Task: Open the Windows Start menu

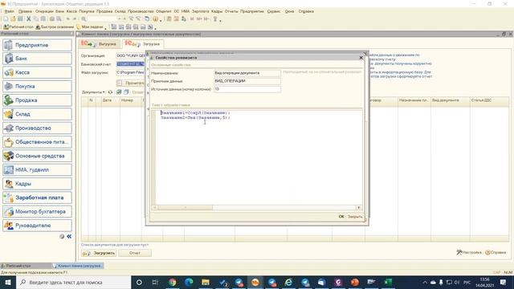Action: 8,282
